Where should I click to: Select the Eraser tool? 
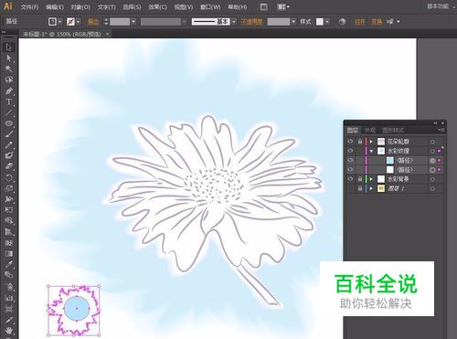coord(9,166)
